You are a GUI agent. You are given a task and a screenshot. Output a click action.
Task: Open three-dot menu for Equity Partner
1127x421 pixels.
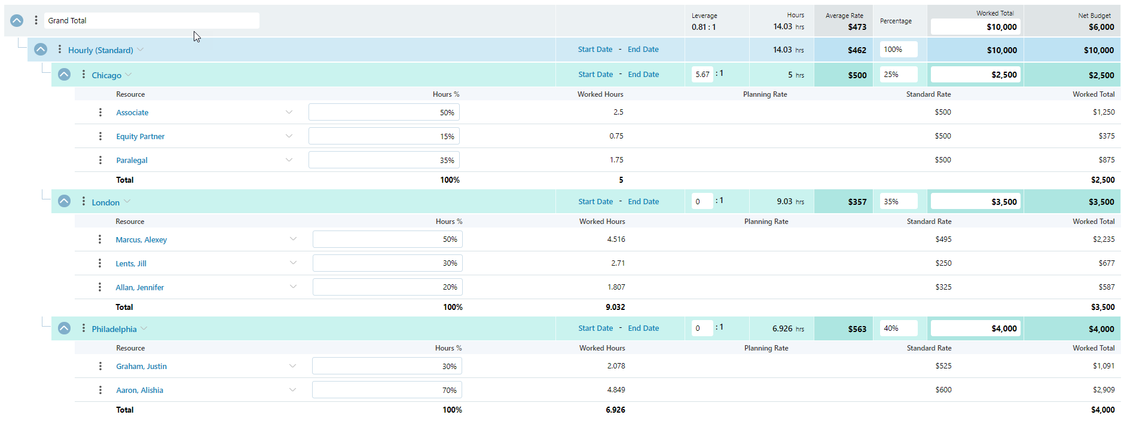click(100, 136)
